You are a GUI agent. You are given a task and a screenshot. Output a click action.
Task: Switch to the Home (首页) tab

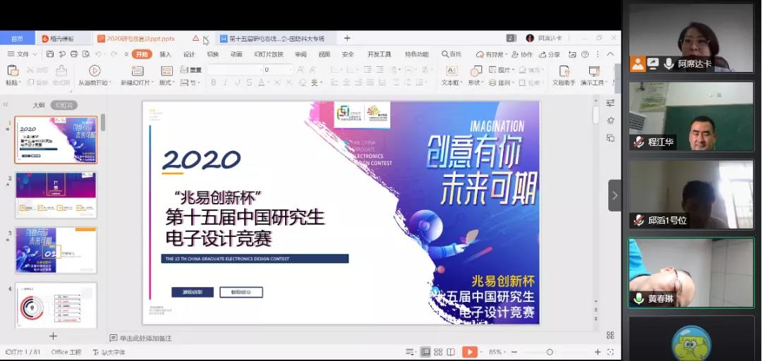tap(18, 38)
